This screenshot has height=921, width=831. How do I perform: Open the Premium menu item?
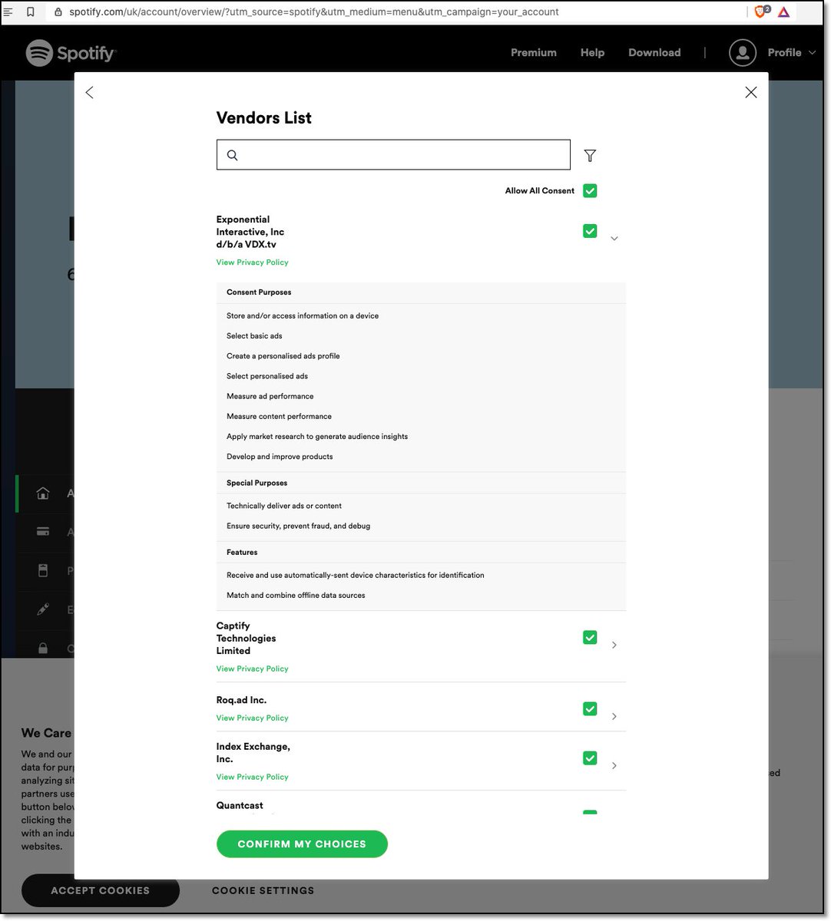(534, 52)
